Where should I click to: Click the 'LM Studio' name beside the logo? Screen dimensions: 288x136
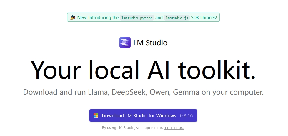point(150,43)
